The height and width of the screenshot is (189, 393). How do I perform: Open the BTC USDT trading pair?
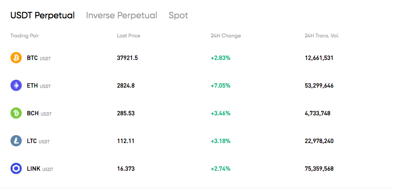(39, 58)
